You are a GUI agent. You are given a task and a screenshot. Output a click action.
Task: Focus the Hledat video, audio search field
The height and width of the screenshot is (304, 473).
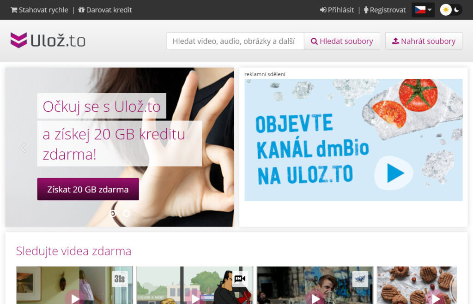coord(235,41)
